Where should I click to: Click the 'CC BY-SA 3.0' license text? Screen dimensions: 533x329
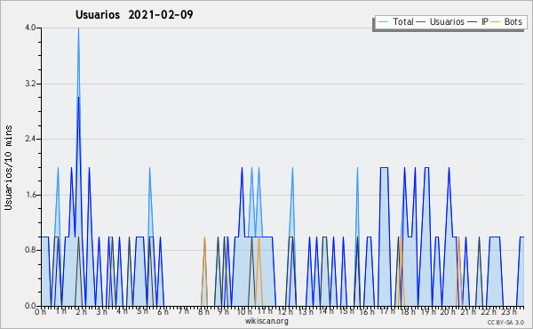coord(505,322)
